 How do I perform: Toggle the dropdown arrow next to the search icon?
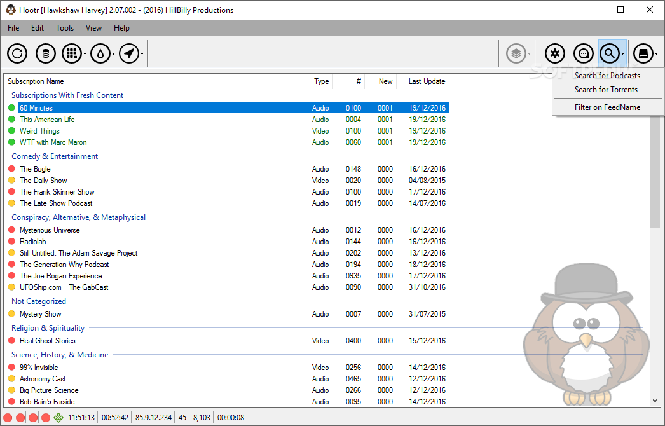(x=623, y=54)
